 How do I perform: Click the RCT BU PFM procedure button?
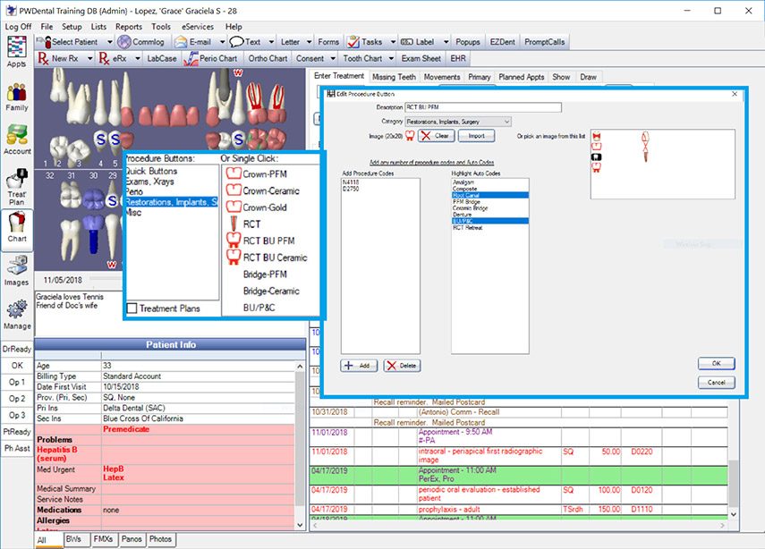click(x=261, y=241)
